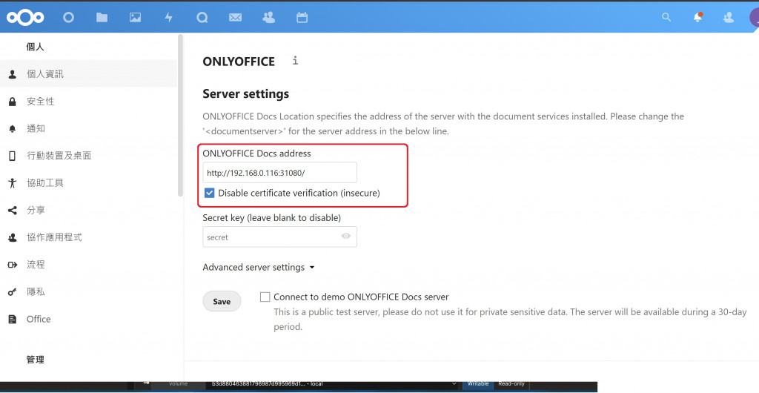Open the Talk chat icon
The image size is (759, 393).
click(202, 17)
